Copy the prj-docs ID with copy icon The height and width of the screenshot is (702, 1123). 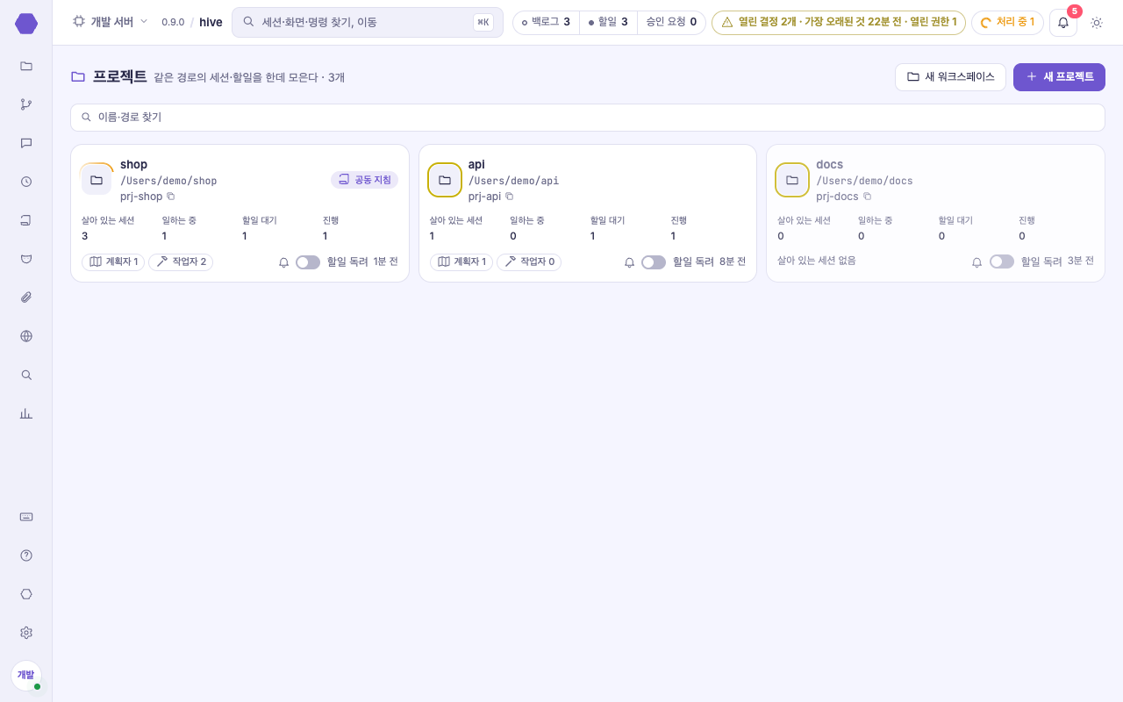point(868,197)
